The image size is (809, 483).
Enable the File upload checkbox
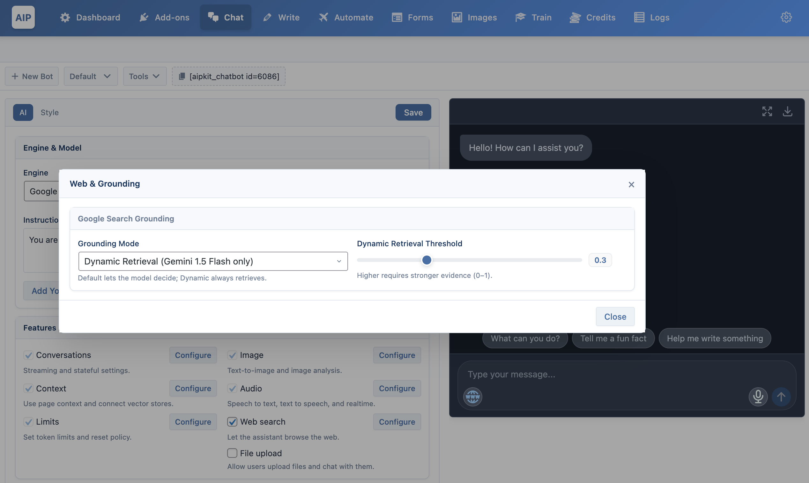pos(232,453)
